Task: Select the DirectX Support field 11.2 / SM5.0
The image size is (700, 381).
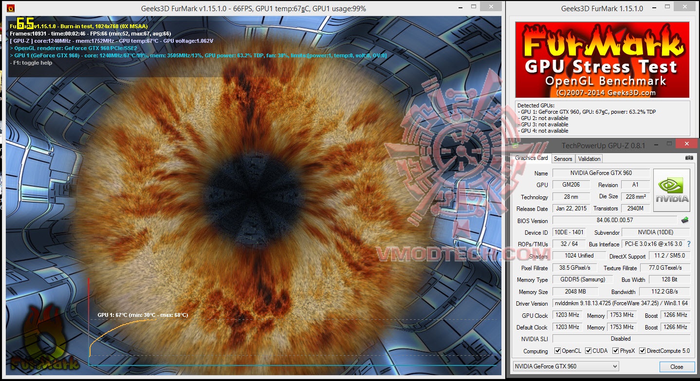Action: (669, 256)
